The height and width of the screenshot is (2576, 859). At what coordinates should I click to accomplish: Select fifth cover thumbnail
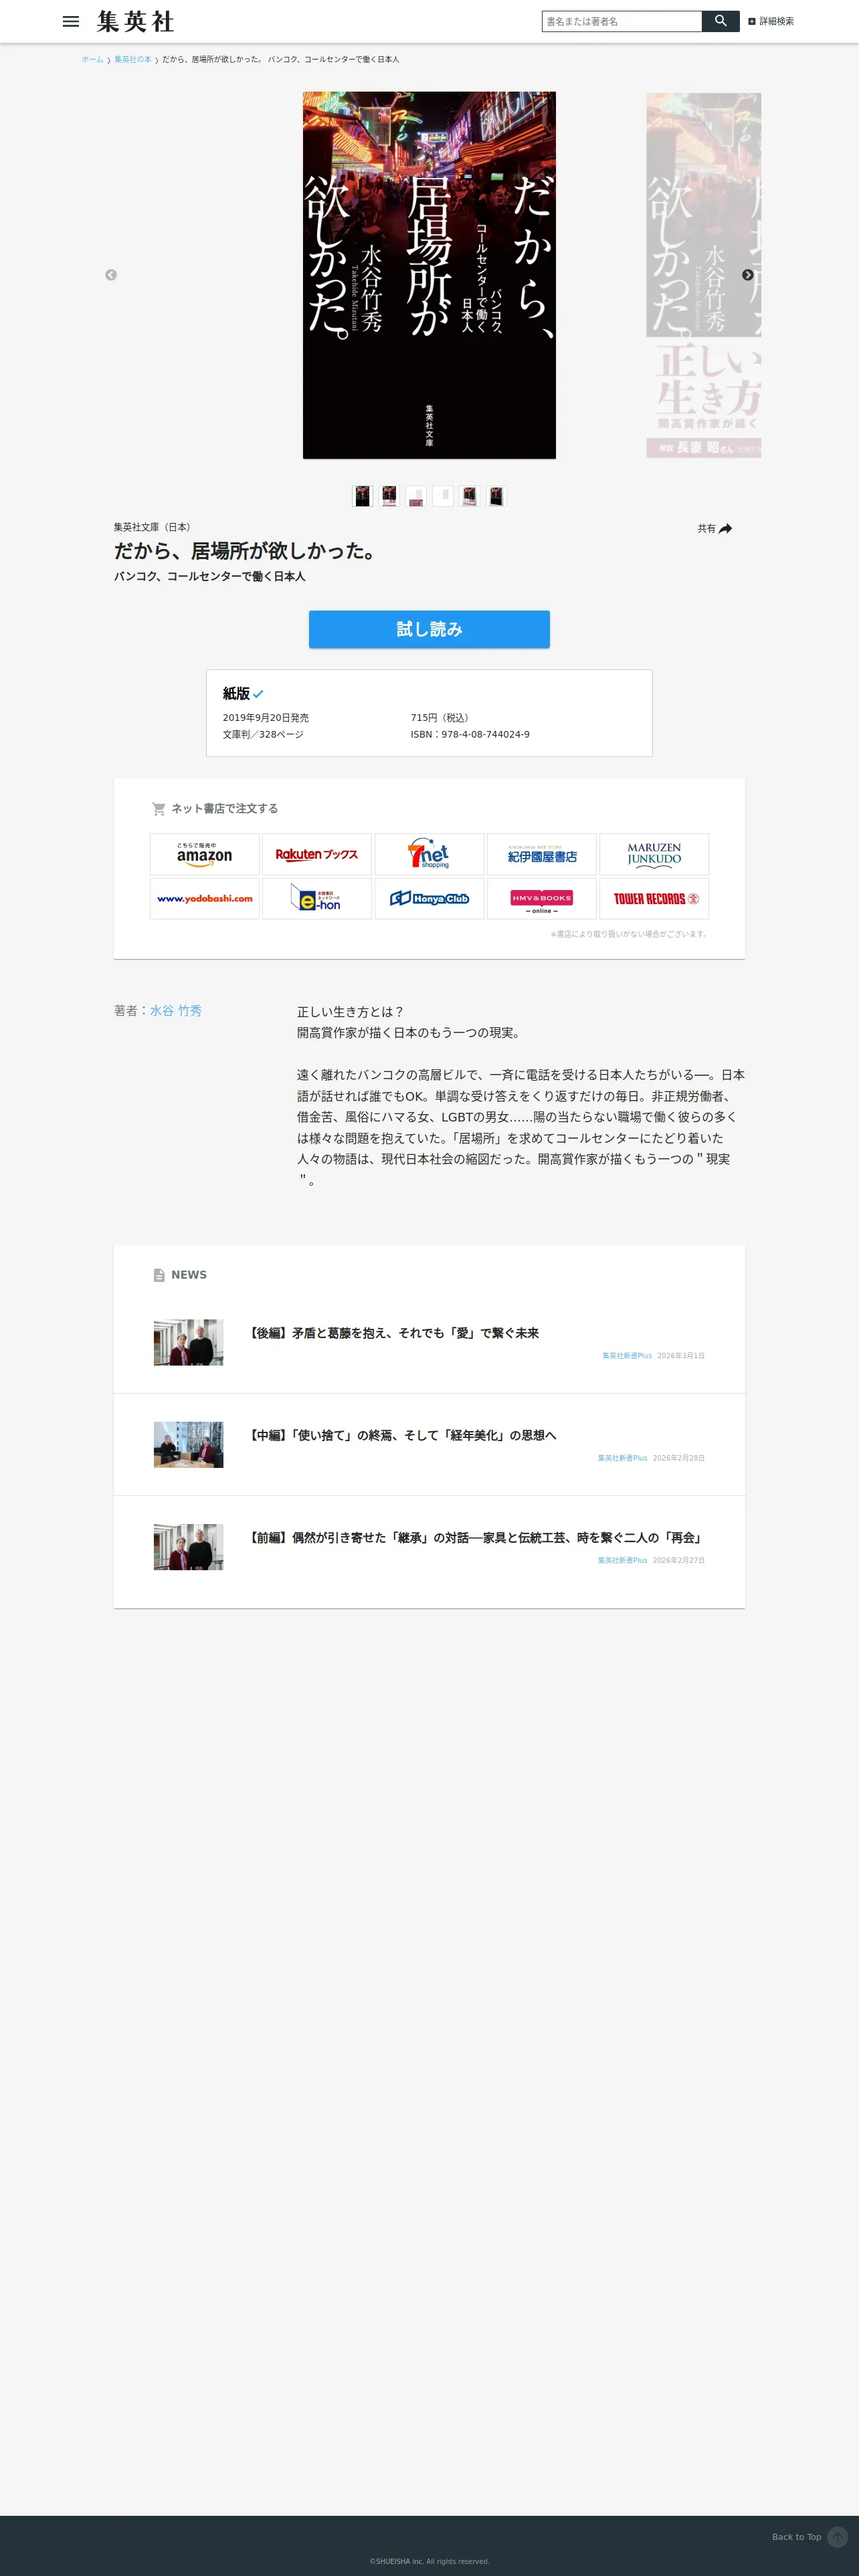(x=470, y=496)
